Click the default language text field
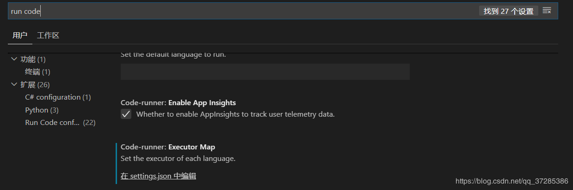Image resolution: width=573 pixels, height=190 pixels. coord(265,72)
